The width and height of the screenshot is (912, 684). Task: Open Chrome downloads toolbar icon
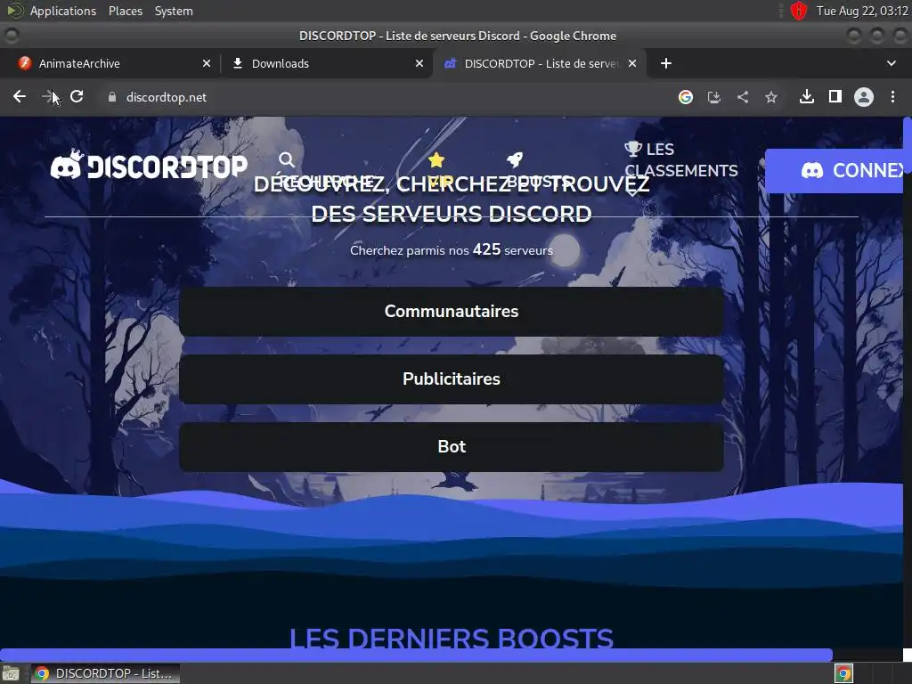coord(807,96)
